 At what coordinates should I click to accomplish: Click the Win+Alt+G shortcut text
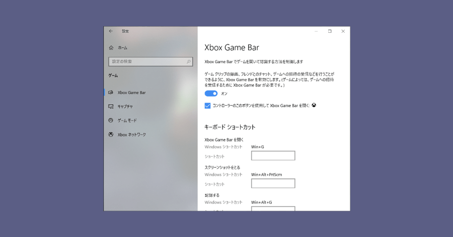click(x=261, y=202)
